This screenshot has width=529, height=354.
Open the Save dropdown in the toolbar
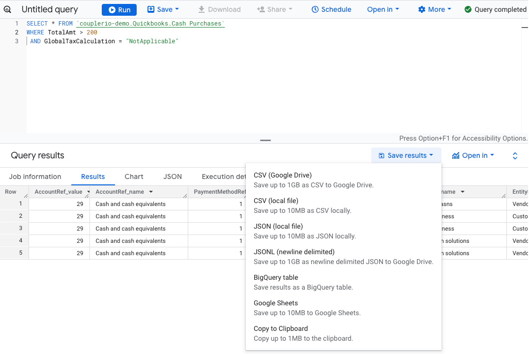click(x=163, y=9)
